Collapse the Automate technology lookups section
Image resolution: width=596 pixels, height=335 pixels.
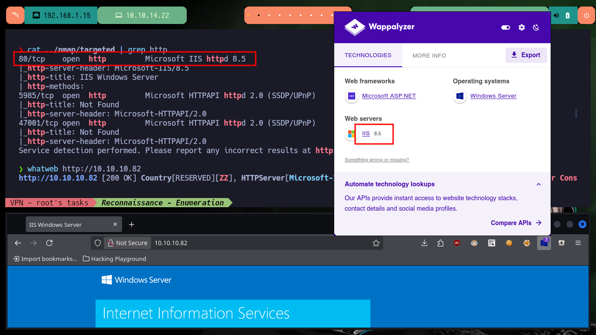pos(538,184)
